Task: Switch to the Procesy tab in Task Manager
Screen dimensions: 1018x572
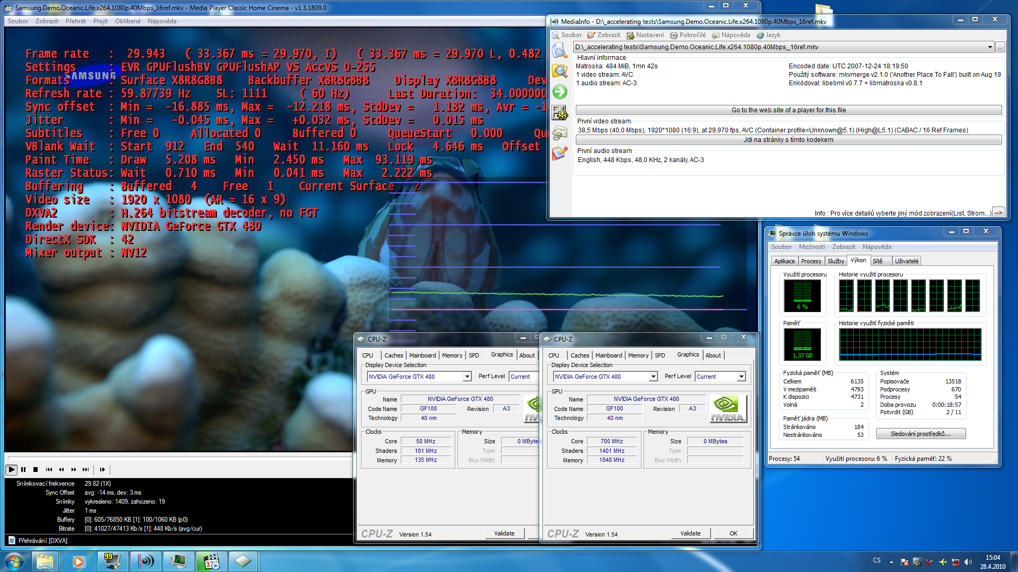Action: click(x=811, y=261)
